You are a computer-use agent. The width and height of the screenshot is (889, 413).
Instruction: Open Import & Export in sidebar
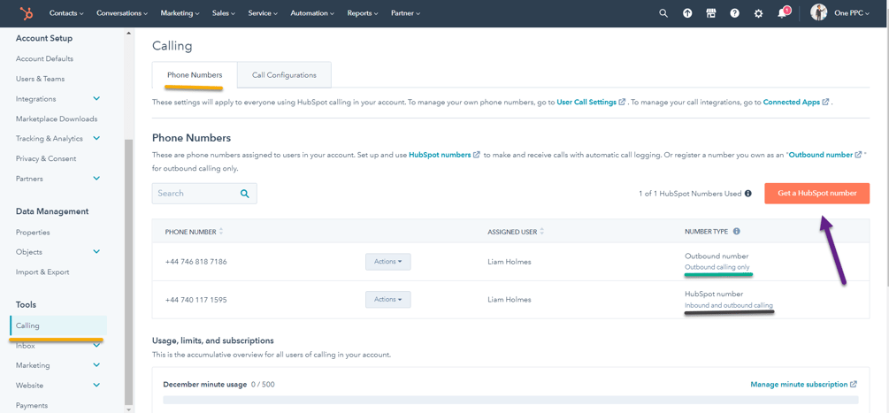(42, 272)
